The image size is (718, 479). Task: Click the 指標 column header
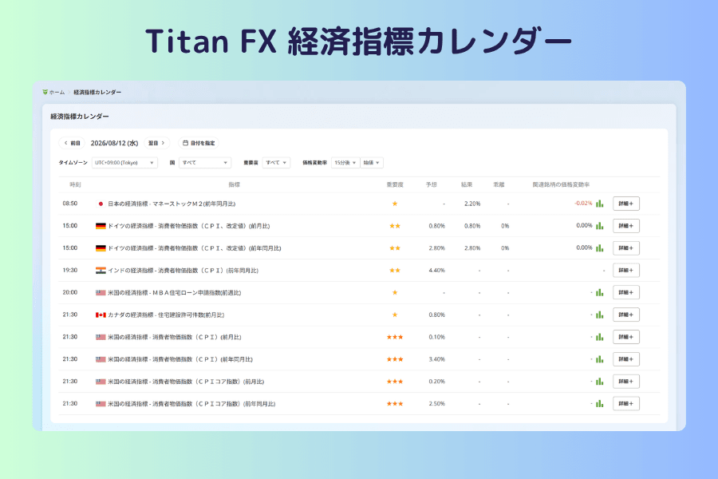pos(234,184)
